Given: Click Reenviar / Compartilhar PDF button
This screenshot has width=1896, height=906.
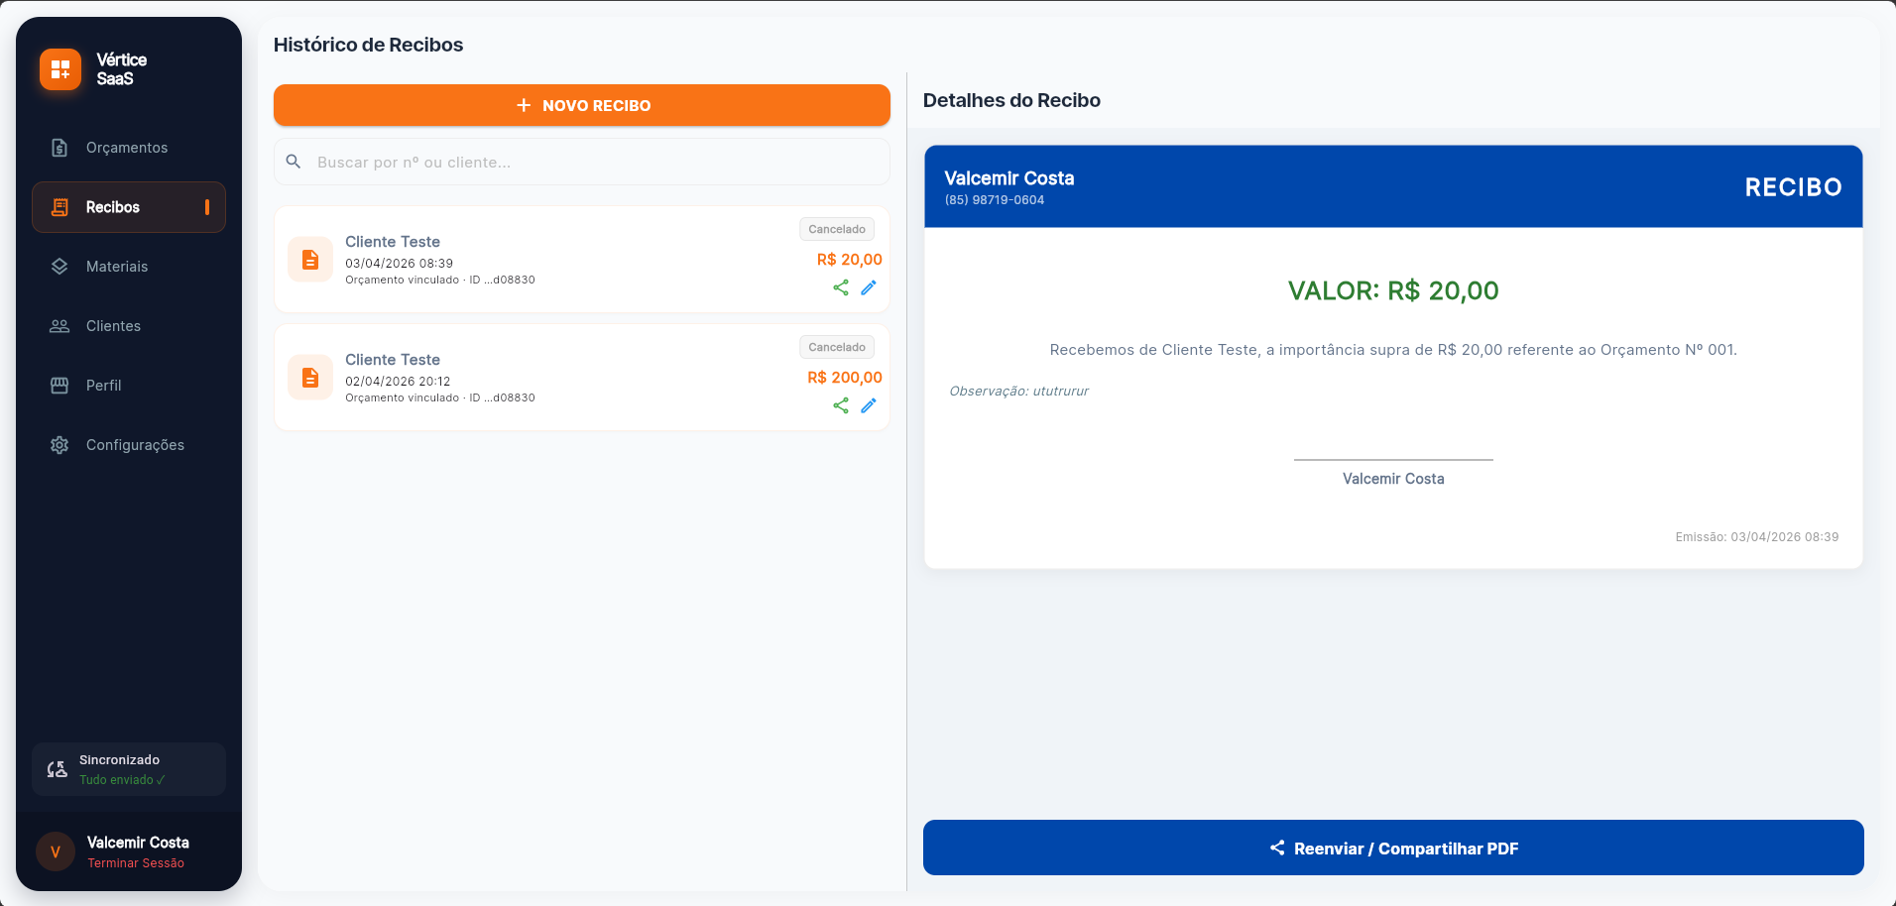Looking at the screenshot, I should pyautogui.click(x=1393, y=848).
